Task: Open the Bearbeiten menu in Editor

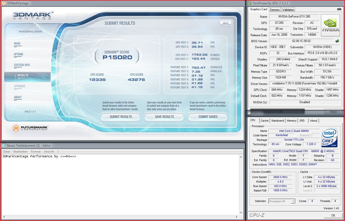Action: click(20, 152)
